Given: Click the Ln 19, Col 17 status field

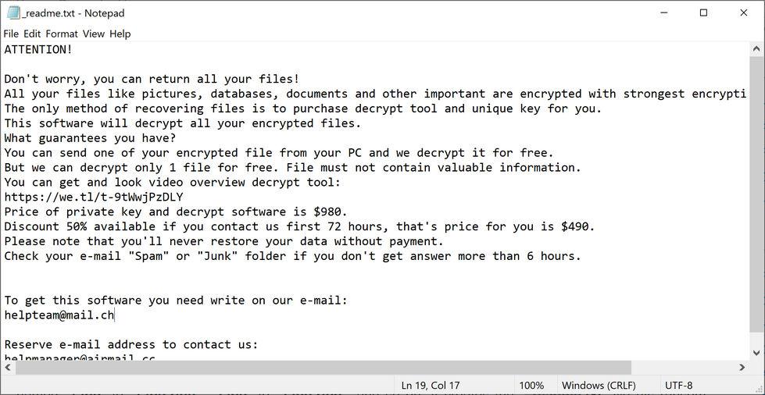Looking at the screenshot, I should click(x=431, y=386).
